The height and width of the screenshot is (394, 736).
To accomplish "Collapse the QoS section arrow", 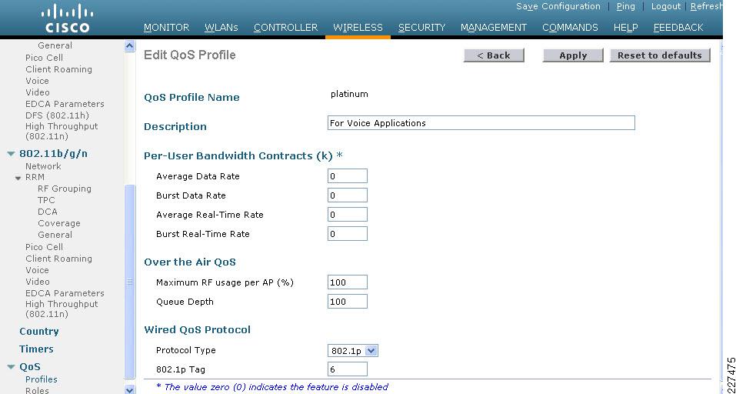I will (x=12, y=367).
